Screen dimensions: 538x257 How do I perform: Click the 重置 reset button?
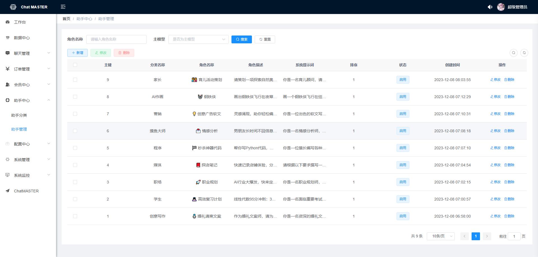[265, 39]
